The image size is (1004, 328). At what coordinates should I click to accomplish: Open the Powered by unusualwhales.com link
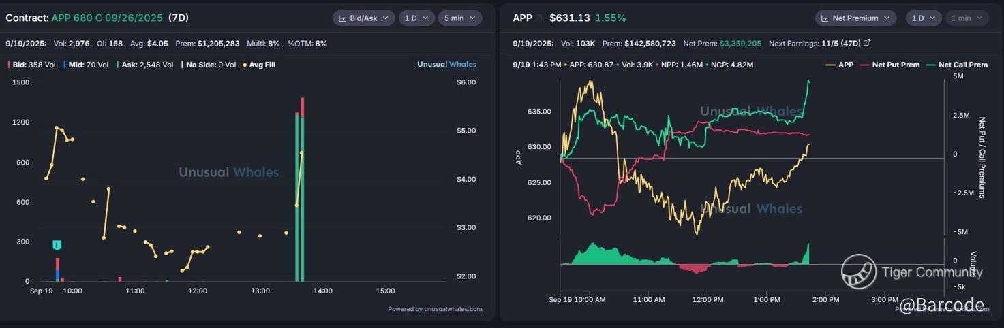pos(435,309)
